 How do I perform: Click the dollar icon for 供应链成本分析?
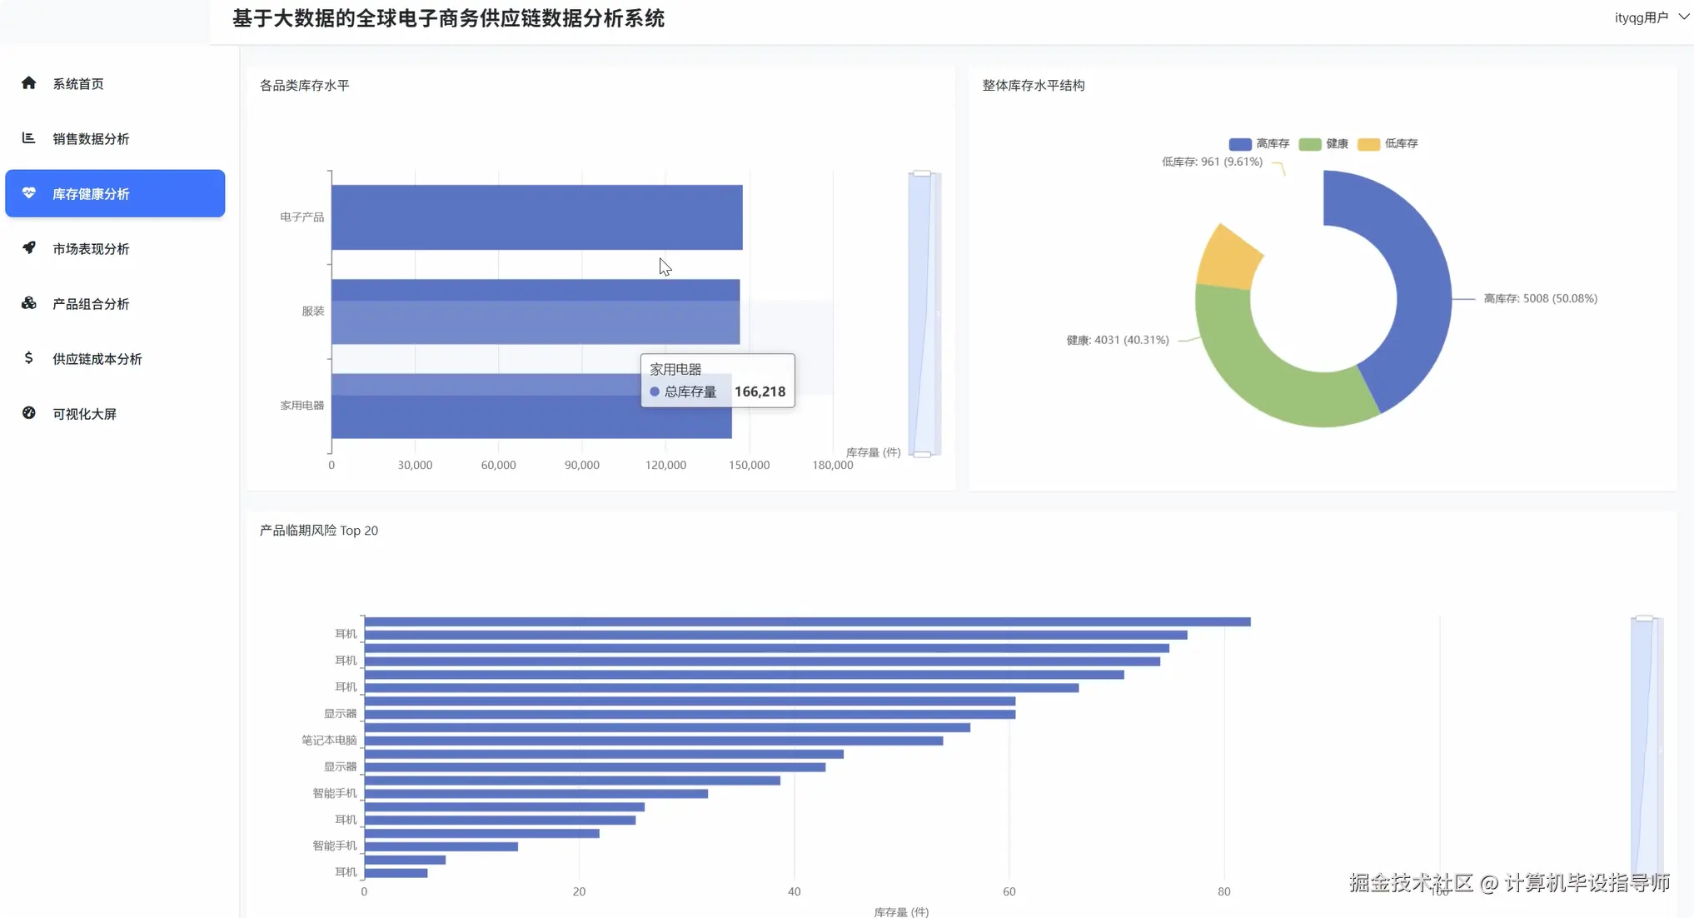pyautogui.click(x=29, y=358)
